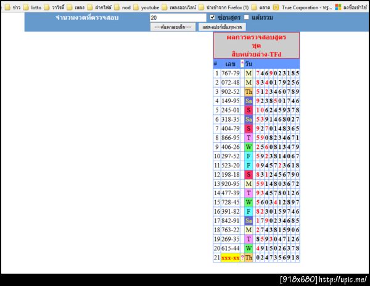Open the วาไรตี้ bookmark folder
370x286 pixels.
54,7
